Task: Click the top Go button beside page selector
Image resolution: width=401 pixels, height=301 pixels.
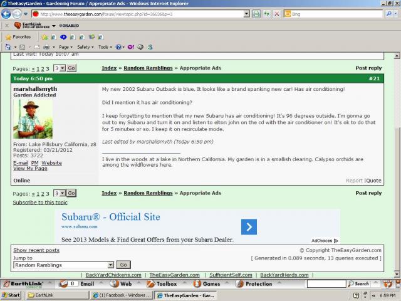Action: coord(71,68)
